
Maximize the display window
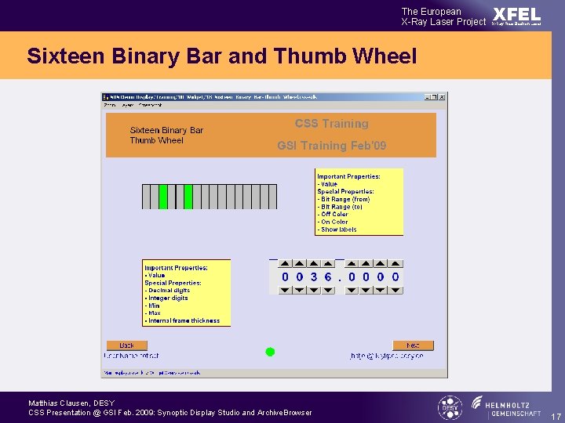(x=435, y=97)
